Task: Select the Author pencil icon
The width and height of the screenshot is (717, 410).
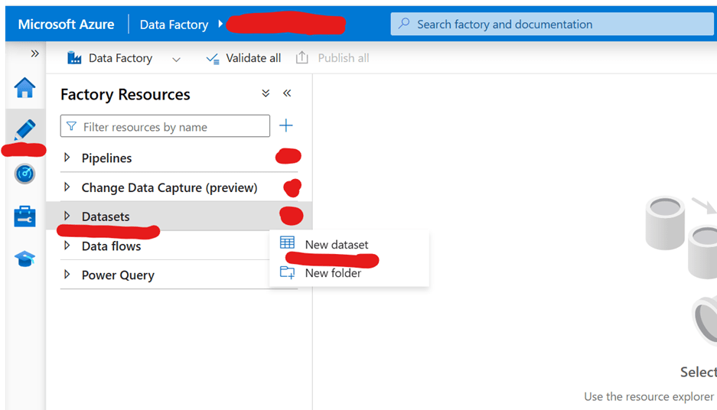Action: pos(25,129)
